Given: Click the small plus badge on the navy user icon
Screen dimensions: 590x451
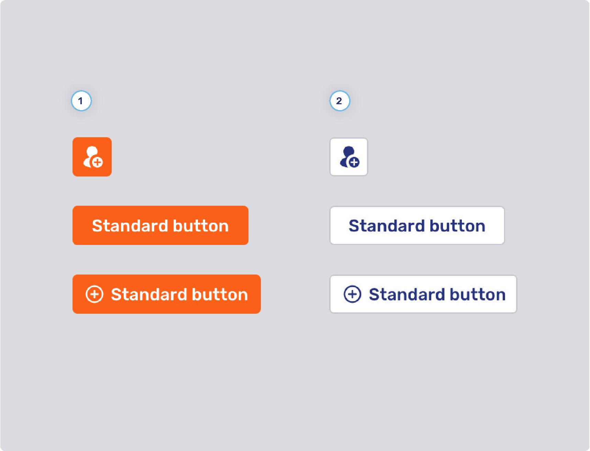Looking at the screenshot, I should pyautogui.click(x=354, y=162).
